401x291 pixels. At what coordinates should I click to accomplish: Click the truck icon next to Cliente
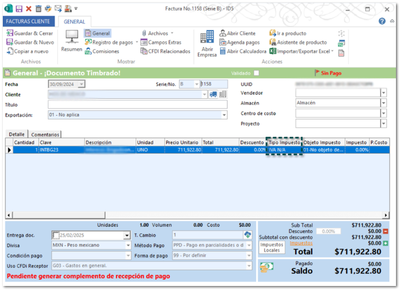pos(213,94)
